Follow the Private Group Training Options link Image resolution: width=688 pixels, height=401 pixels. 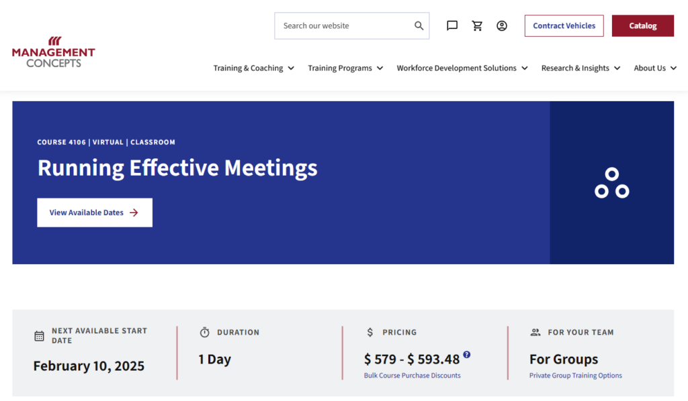point(575,376)
